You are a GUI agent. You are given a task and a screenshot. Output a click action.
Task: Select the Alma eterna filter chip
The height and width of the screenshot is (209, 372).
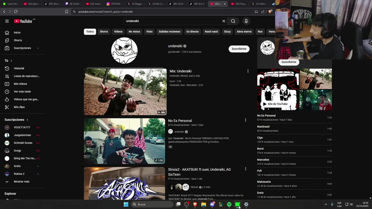click(244, 32)
